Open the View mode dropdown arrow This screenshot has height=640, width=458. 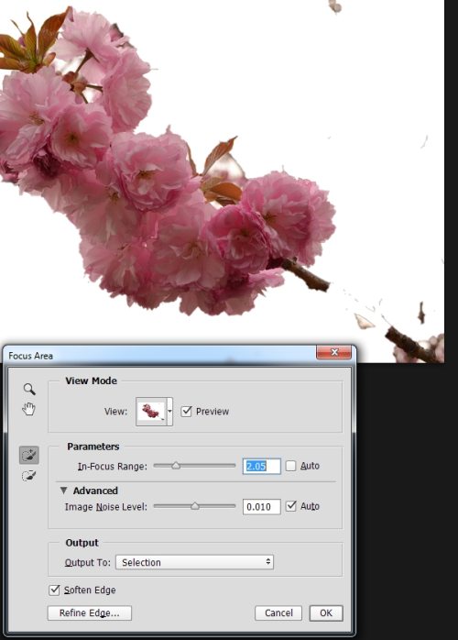point(170,411)
